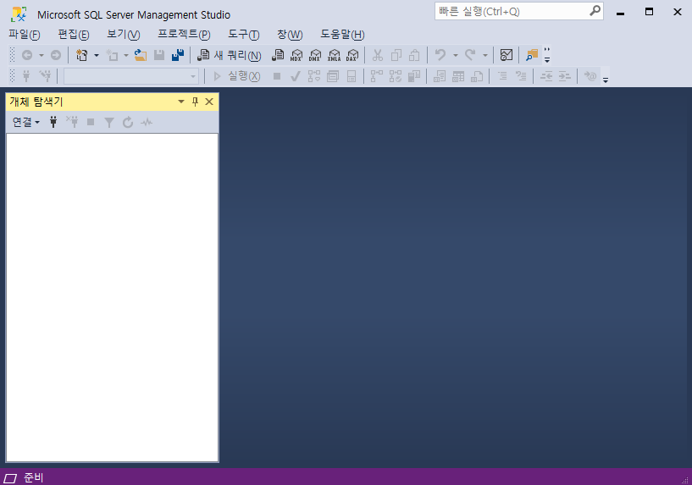The image size is (692, 485).
Task: Click Object Explorer's Filter funnel icon
Action: (x=109, y=122)
